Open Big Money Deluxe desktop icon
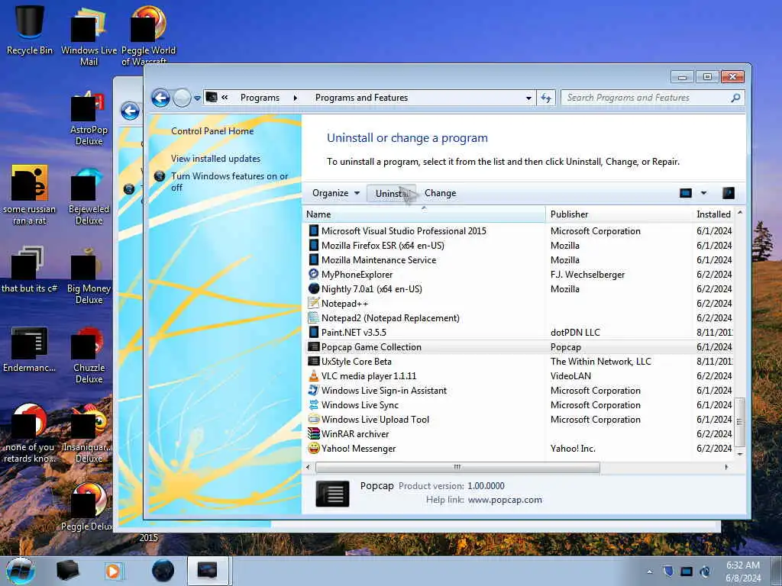Image resolution: width=782 pixels, height=586 pixels. (x=89, y=276)
